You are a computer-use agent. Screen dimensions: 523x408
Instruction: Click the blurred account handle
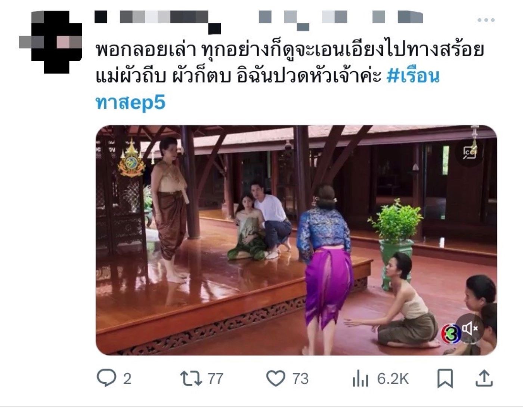pos(340,19)
